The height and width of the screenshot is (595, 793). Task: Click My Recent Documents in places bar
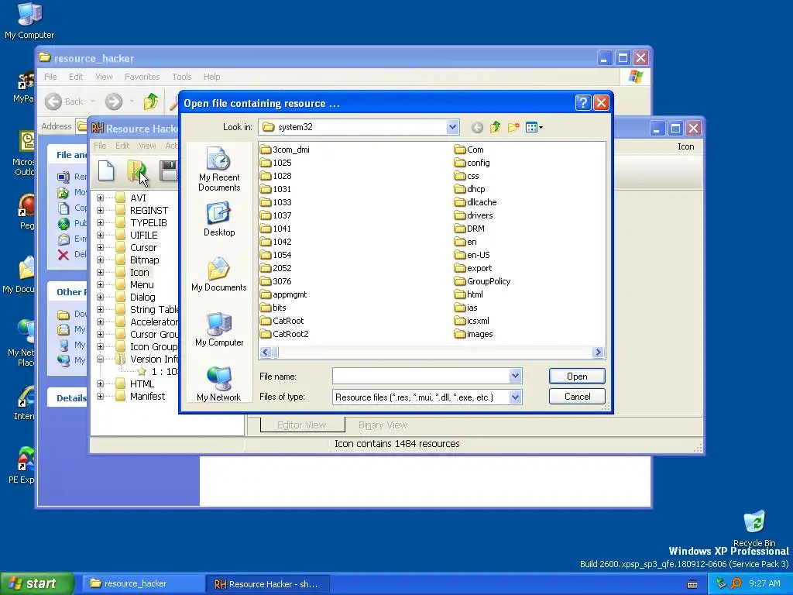pos(219,170)
